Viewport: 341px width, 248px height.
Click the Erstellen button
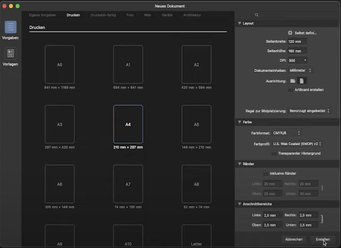[x=323, y=239]
